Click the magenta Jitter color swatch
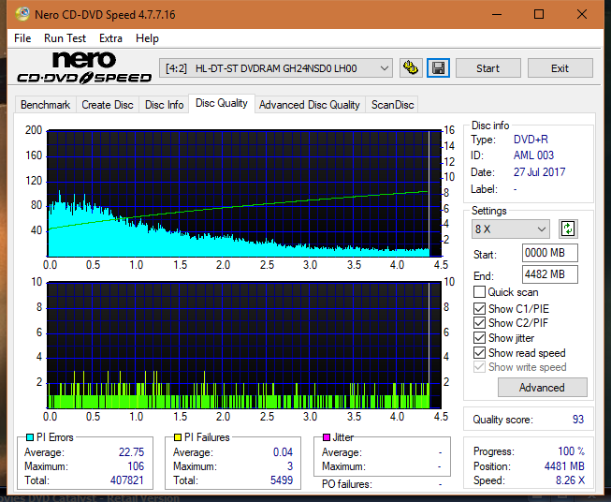This screenshot has height=502, width=611. click(327, 437)
